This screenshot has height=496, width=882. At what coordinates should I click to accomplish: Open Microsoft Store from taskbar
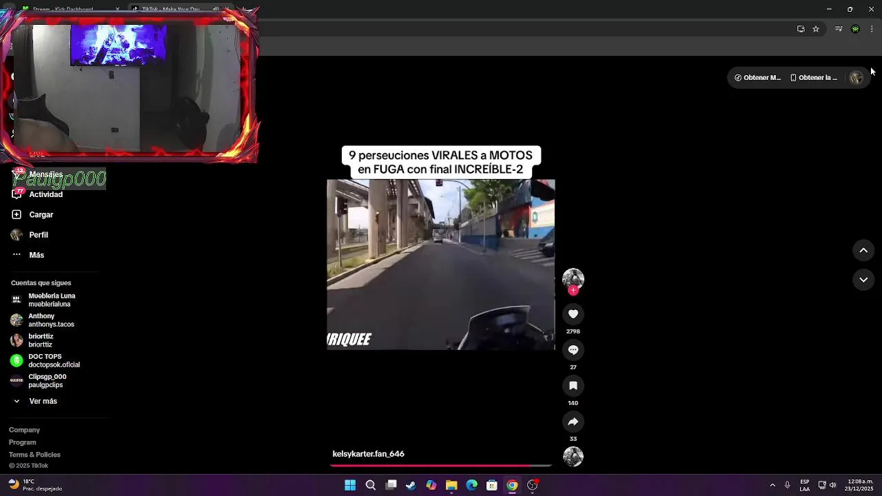point(492,485)
